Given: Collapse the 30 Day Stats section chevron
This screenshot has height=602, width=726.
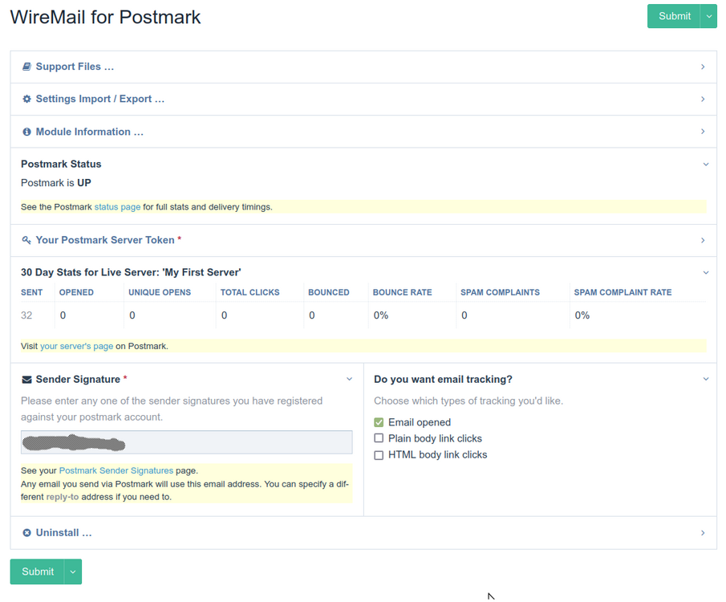Looking at the screenshot, I should (x=705, y=273).
